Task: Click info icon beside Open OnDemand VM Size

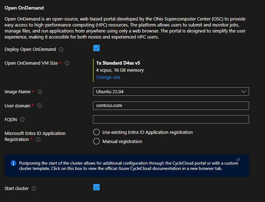Action: pyautogui.click(x=67, y=63)
